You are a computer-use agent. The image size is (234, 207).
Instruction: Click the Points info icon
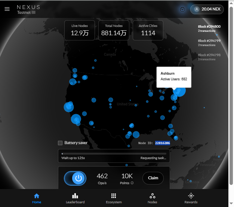pyautogui.click(x=132, y=183)
